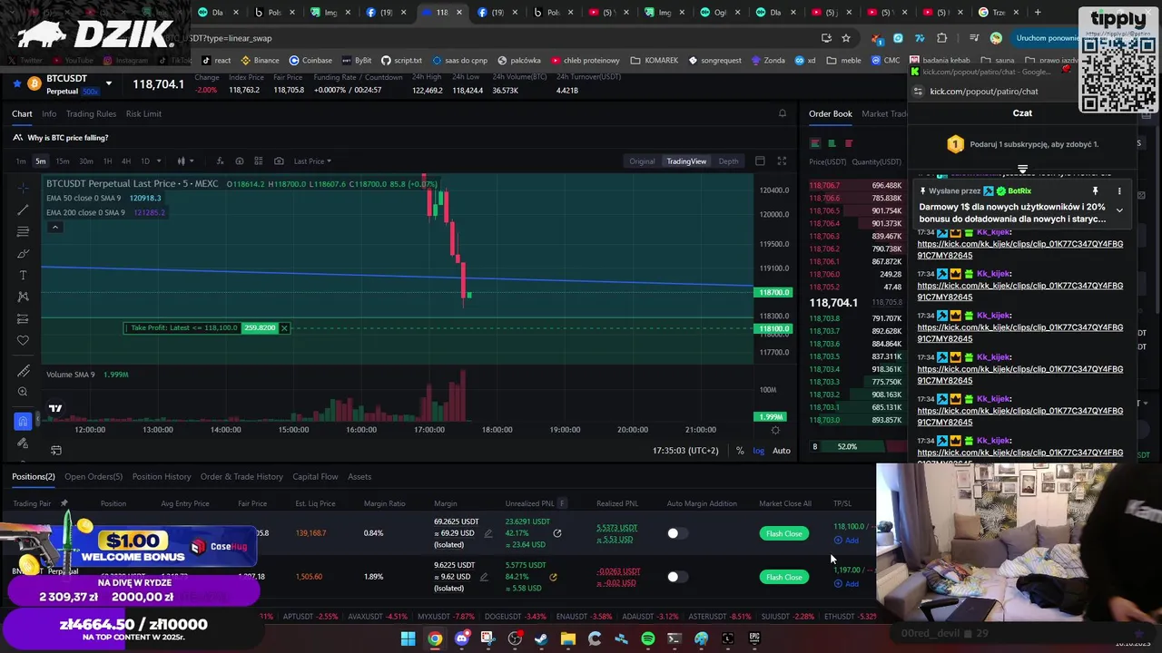Activate the zoom-in magnifier tool

tap(23, 392)
